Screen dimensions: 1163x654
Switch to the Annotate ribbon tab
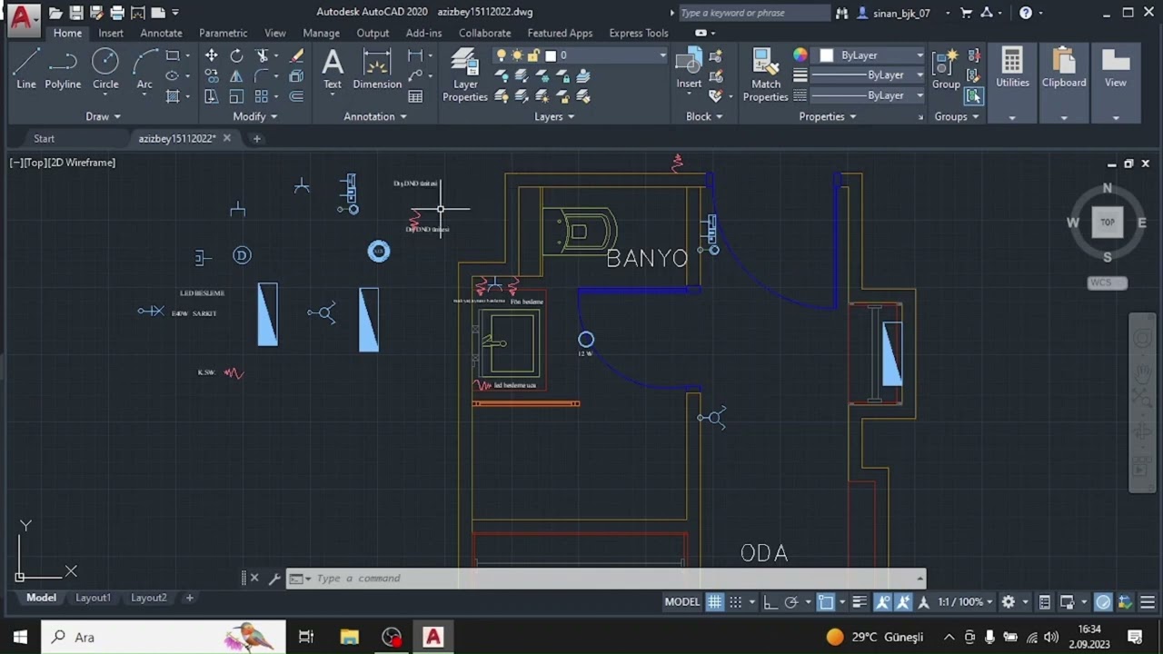point(161,33)
